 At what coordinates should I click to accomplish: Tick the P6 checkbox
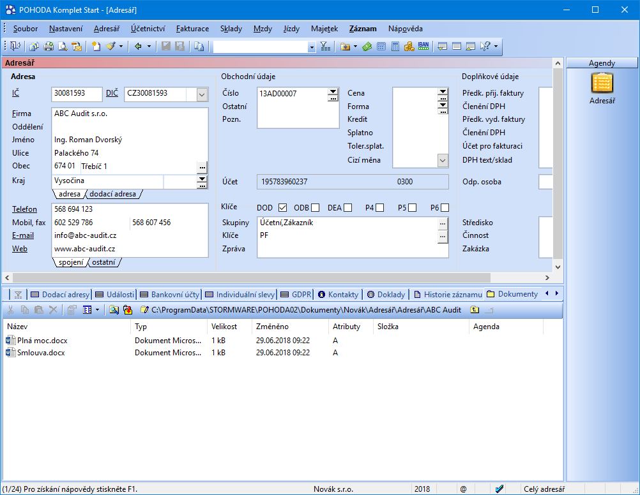445,208
